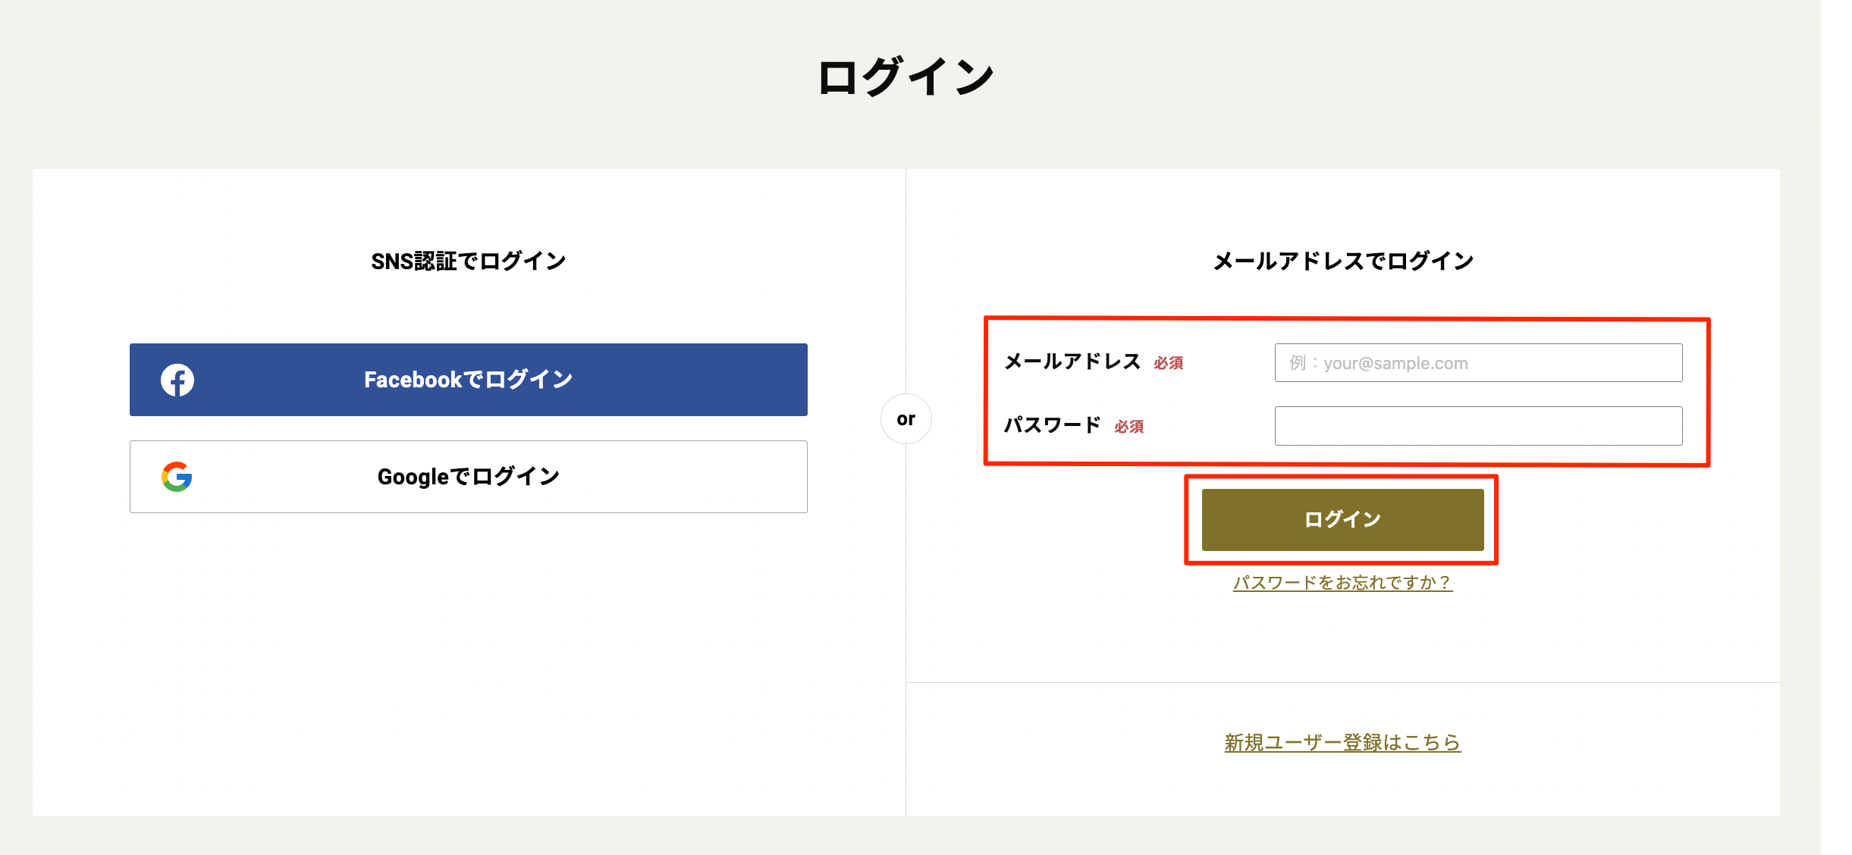Open the 新規ユーザー登録はこちら registration link

pyautogui.click(x=1342, y=743)
